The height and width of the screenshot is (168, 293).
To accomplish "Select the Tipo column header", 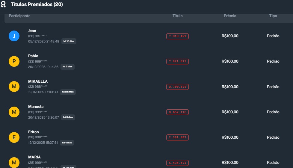I will pos(273,16).
